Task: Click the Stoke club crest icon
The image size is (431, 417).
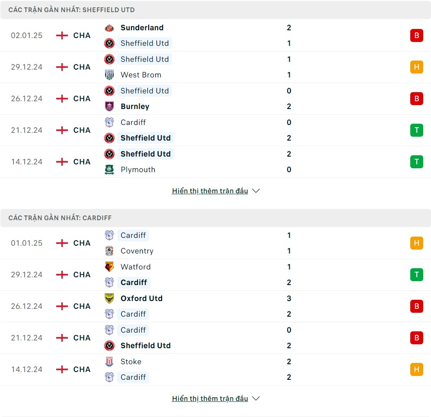Action: click(109, 362)
